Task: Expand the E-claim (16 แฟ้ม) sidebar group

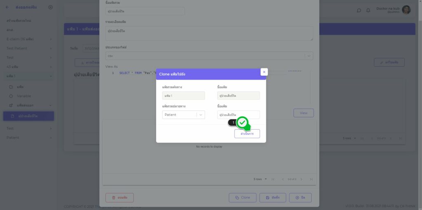Action: pyautogui.click(x=28, y=39)
